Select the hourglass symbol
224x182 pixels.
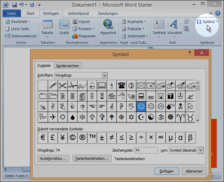click(x=102, y=96)
